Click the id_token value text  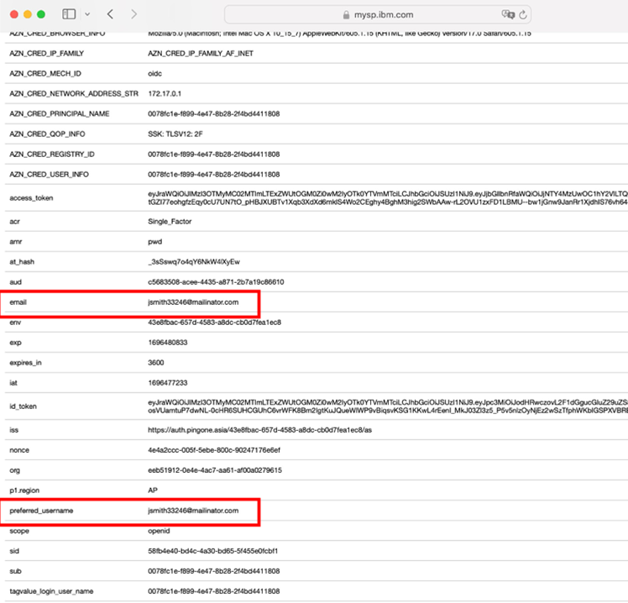[388, 406]
